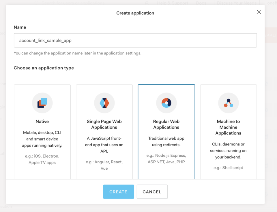
Task: Select 'Single Page Web Applications' heading
Action: 104,124
